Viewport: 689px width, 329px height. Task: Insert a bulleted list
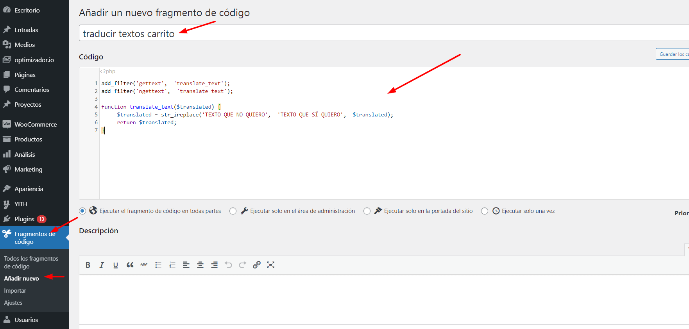(x=158, y=265)
